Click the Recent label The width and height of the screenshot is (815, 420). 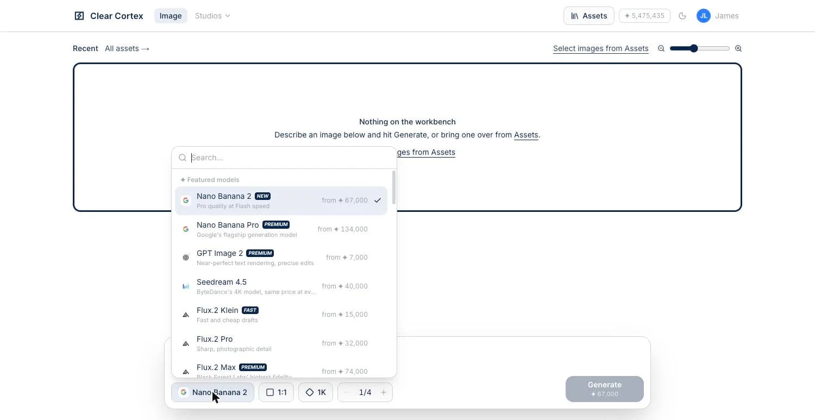tap(85, 48)
